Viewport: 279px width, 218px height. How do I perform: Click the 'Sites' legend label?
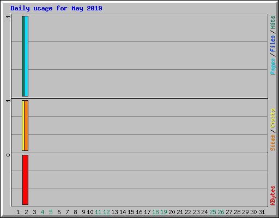coord(273,143)
